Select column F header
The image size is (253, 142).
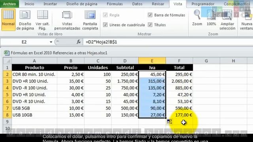click(179, 61)
